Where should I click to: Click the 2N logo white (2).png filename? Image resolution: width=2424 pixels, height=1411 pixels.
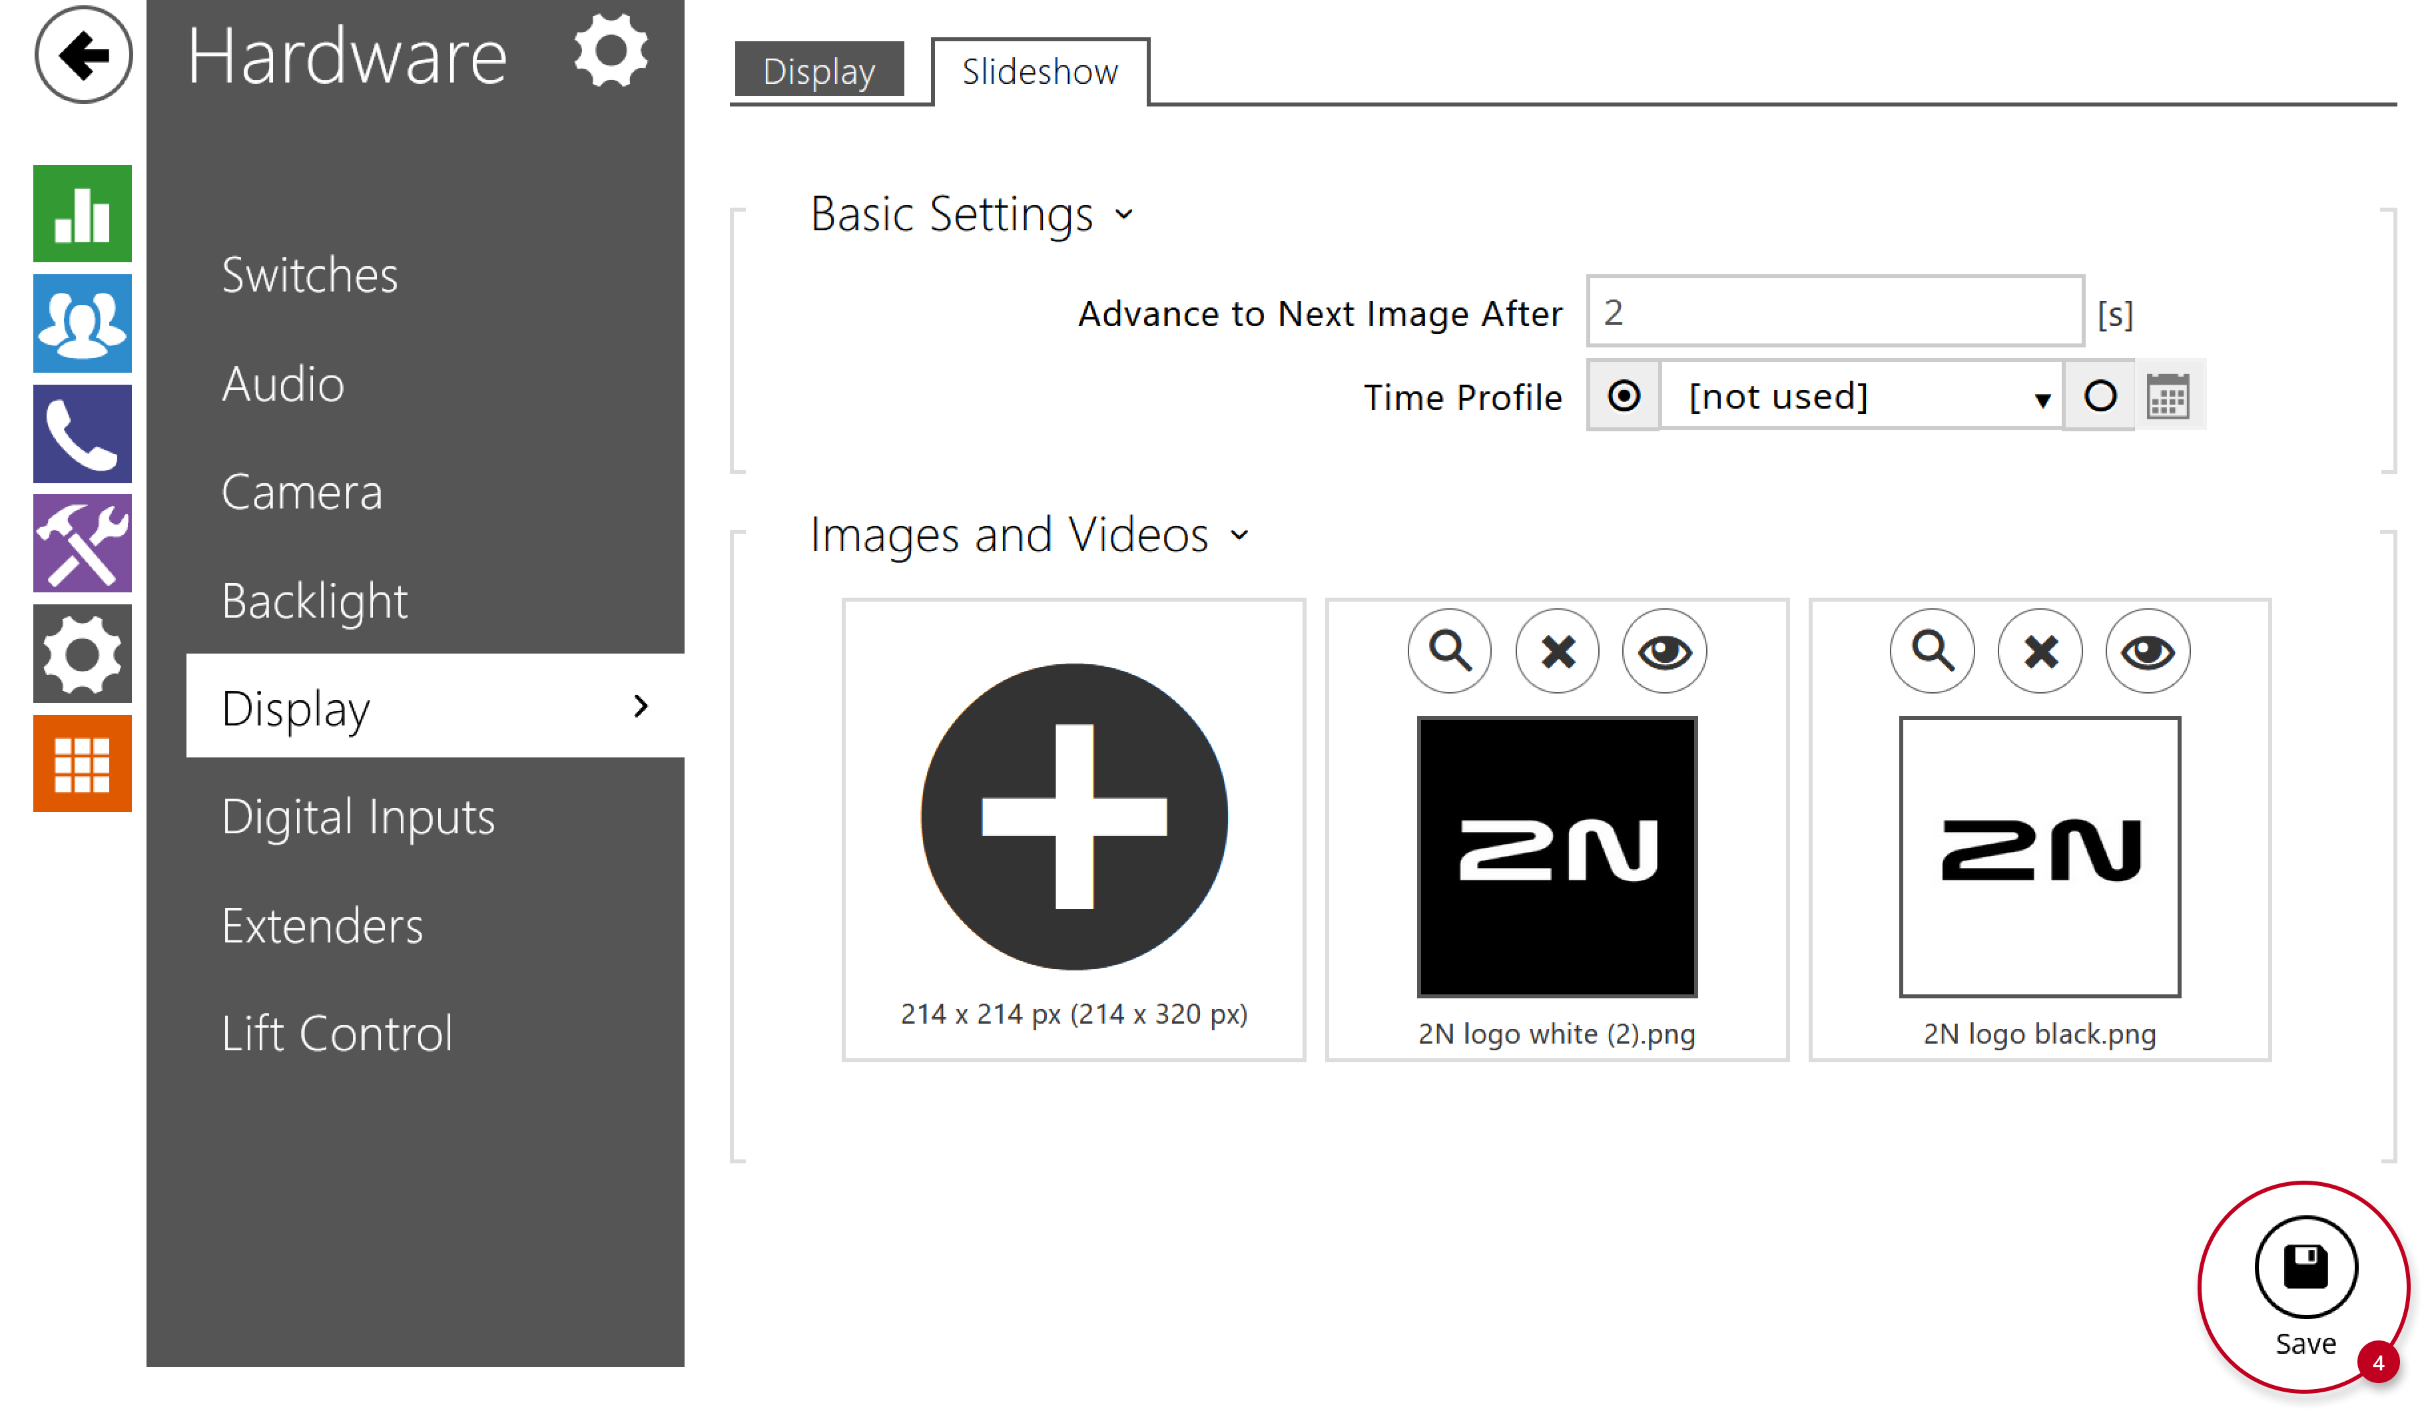(1556, 1034)
